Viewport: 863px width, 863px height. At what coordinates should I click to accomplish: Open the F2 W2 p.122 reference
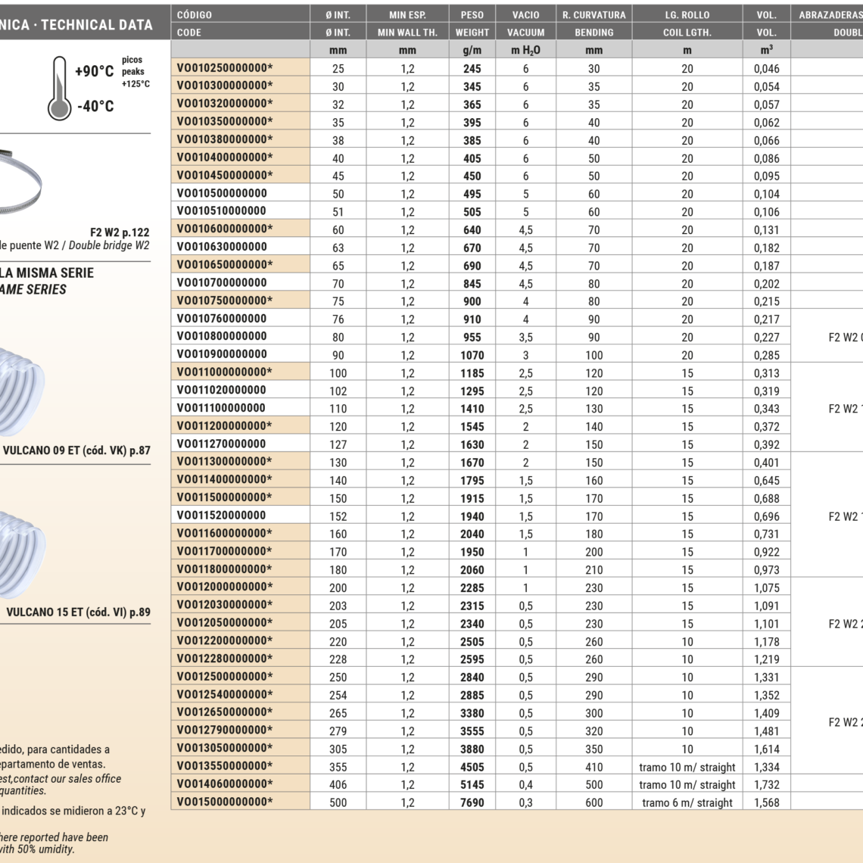tap(120, 232)
